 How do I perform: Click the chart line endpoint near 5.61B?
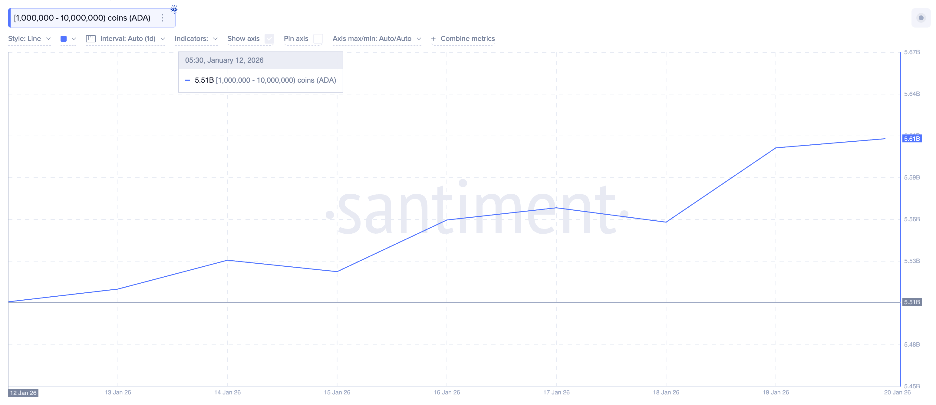[x=885, y=139]
